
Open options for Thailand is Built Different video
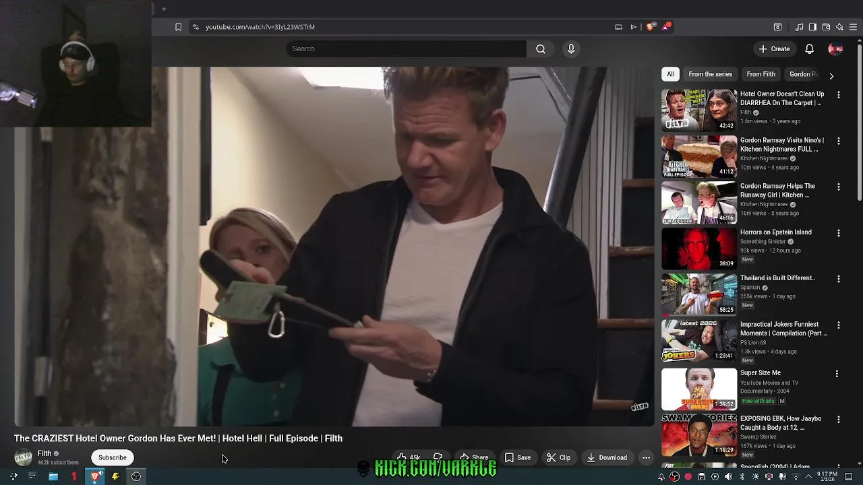(x=839, y=279)
